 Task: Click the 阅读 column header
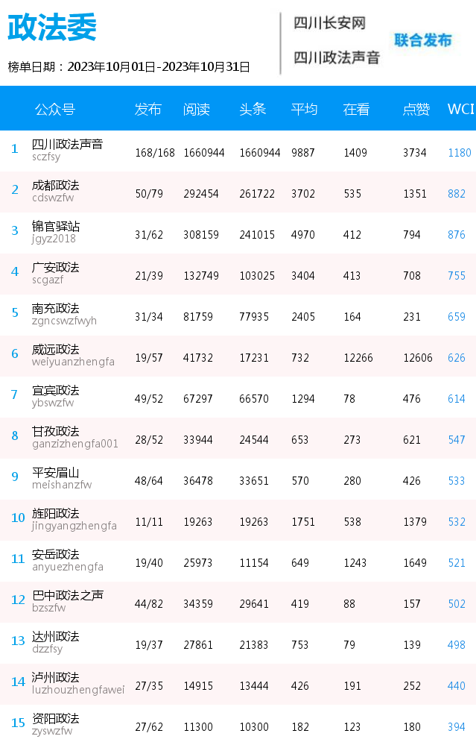[197, 110]
